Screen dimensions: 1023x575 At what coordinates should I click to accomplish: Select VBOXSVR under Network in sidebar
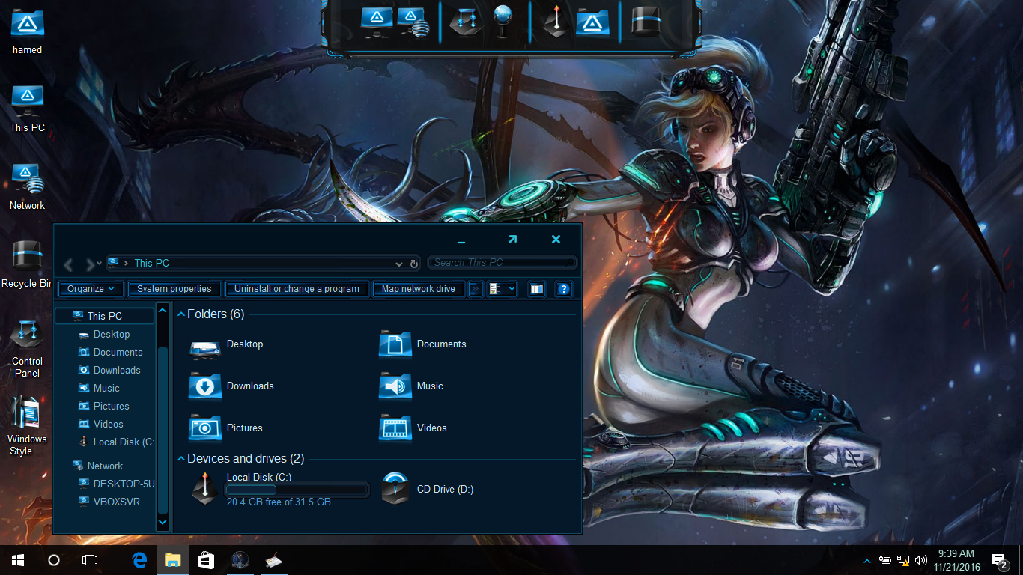point(116,502)
